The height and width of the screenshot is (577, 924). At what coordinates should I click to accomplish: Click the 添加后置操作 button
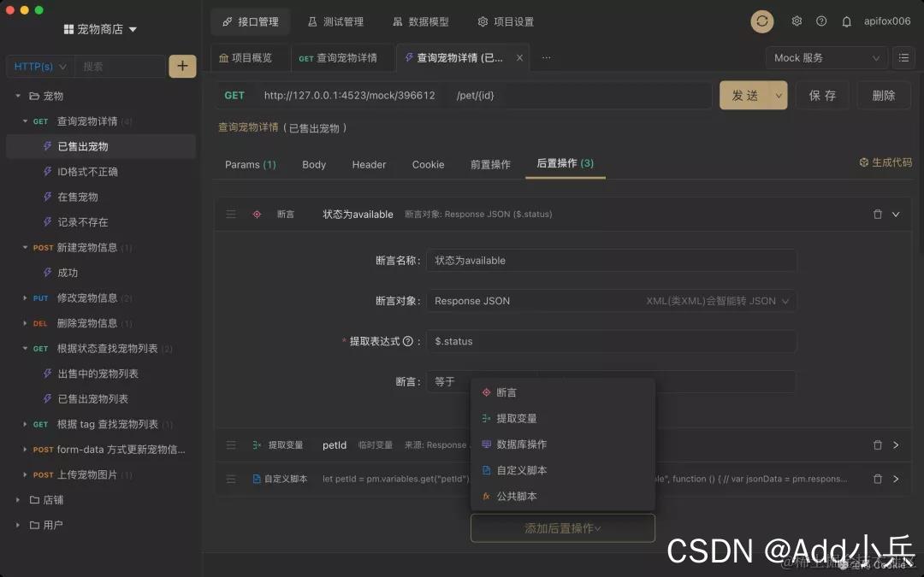[x=562, y=527]
